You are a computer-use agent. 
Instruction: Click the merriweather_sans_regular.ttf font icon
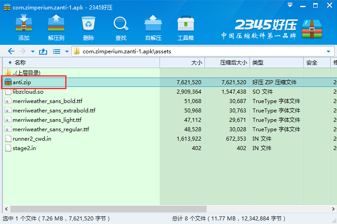8,129
